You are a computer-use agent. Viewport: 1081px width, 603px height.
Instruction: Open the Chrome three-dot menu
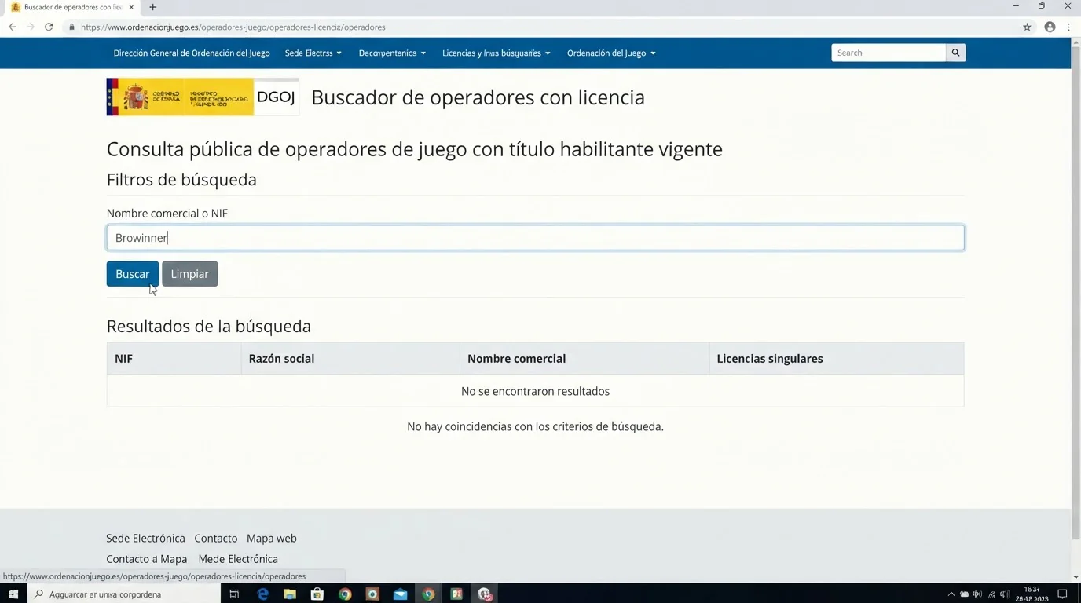1068,27
